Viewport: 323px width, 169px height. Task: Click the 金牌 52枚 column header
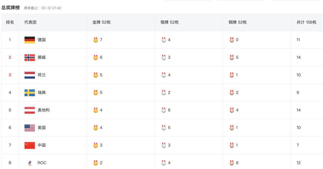pyautogui.click(x=101, y=22)
